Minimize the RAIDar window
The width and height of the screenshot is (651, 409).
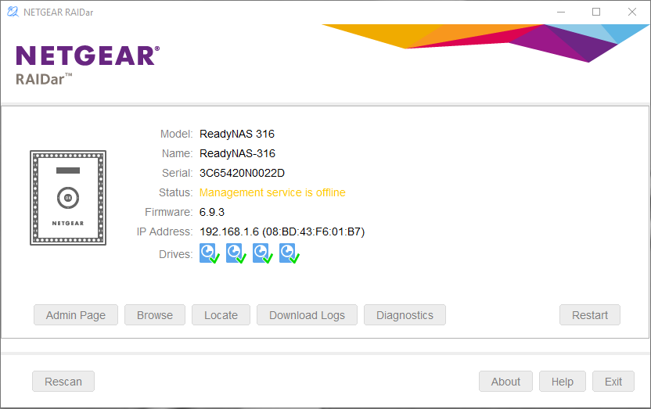point(561,12)
